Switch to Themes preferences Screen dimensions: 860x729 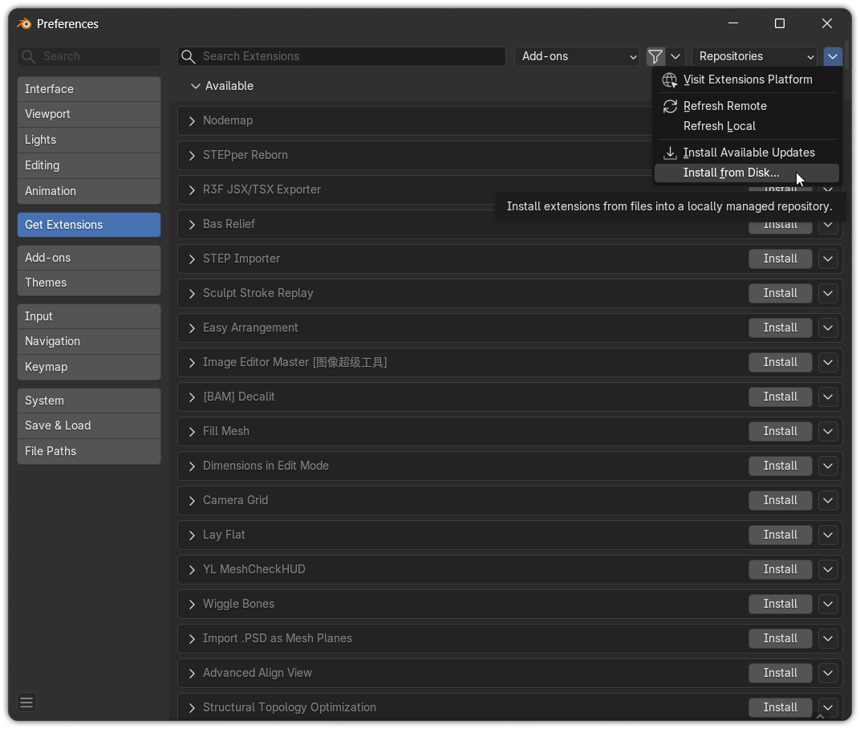click(89, 283)
